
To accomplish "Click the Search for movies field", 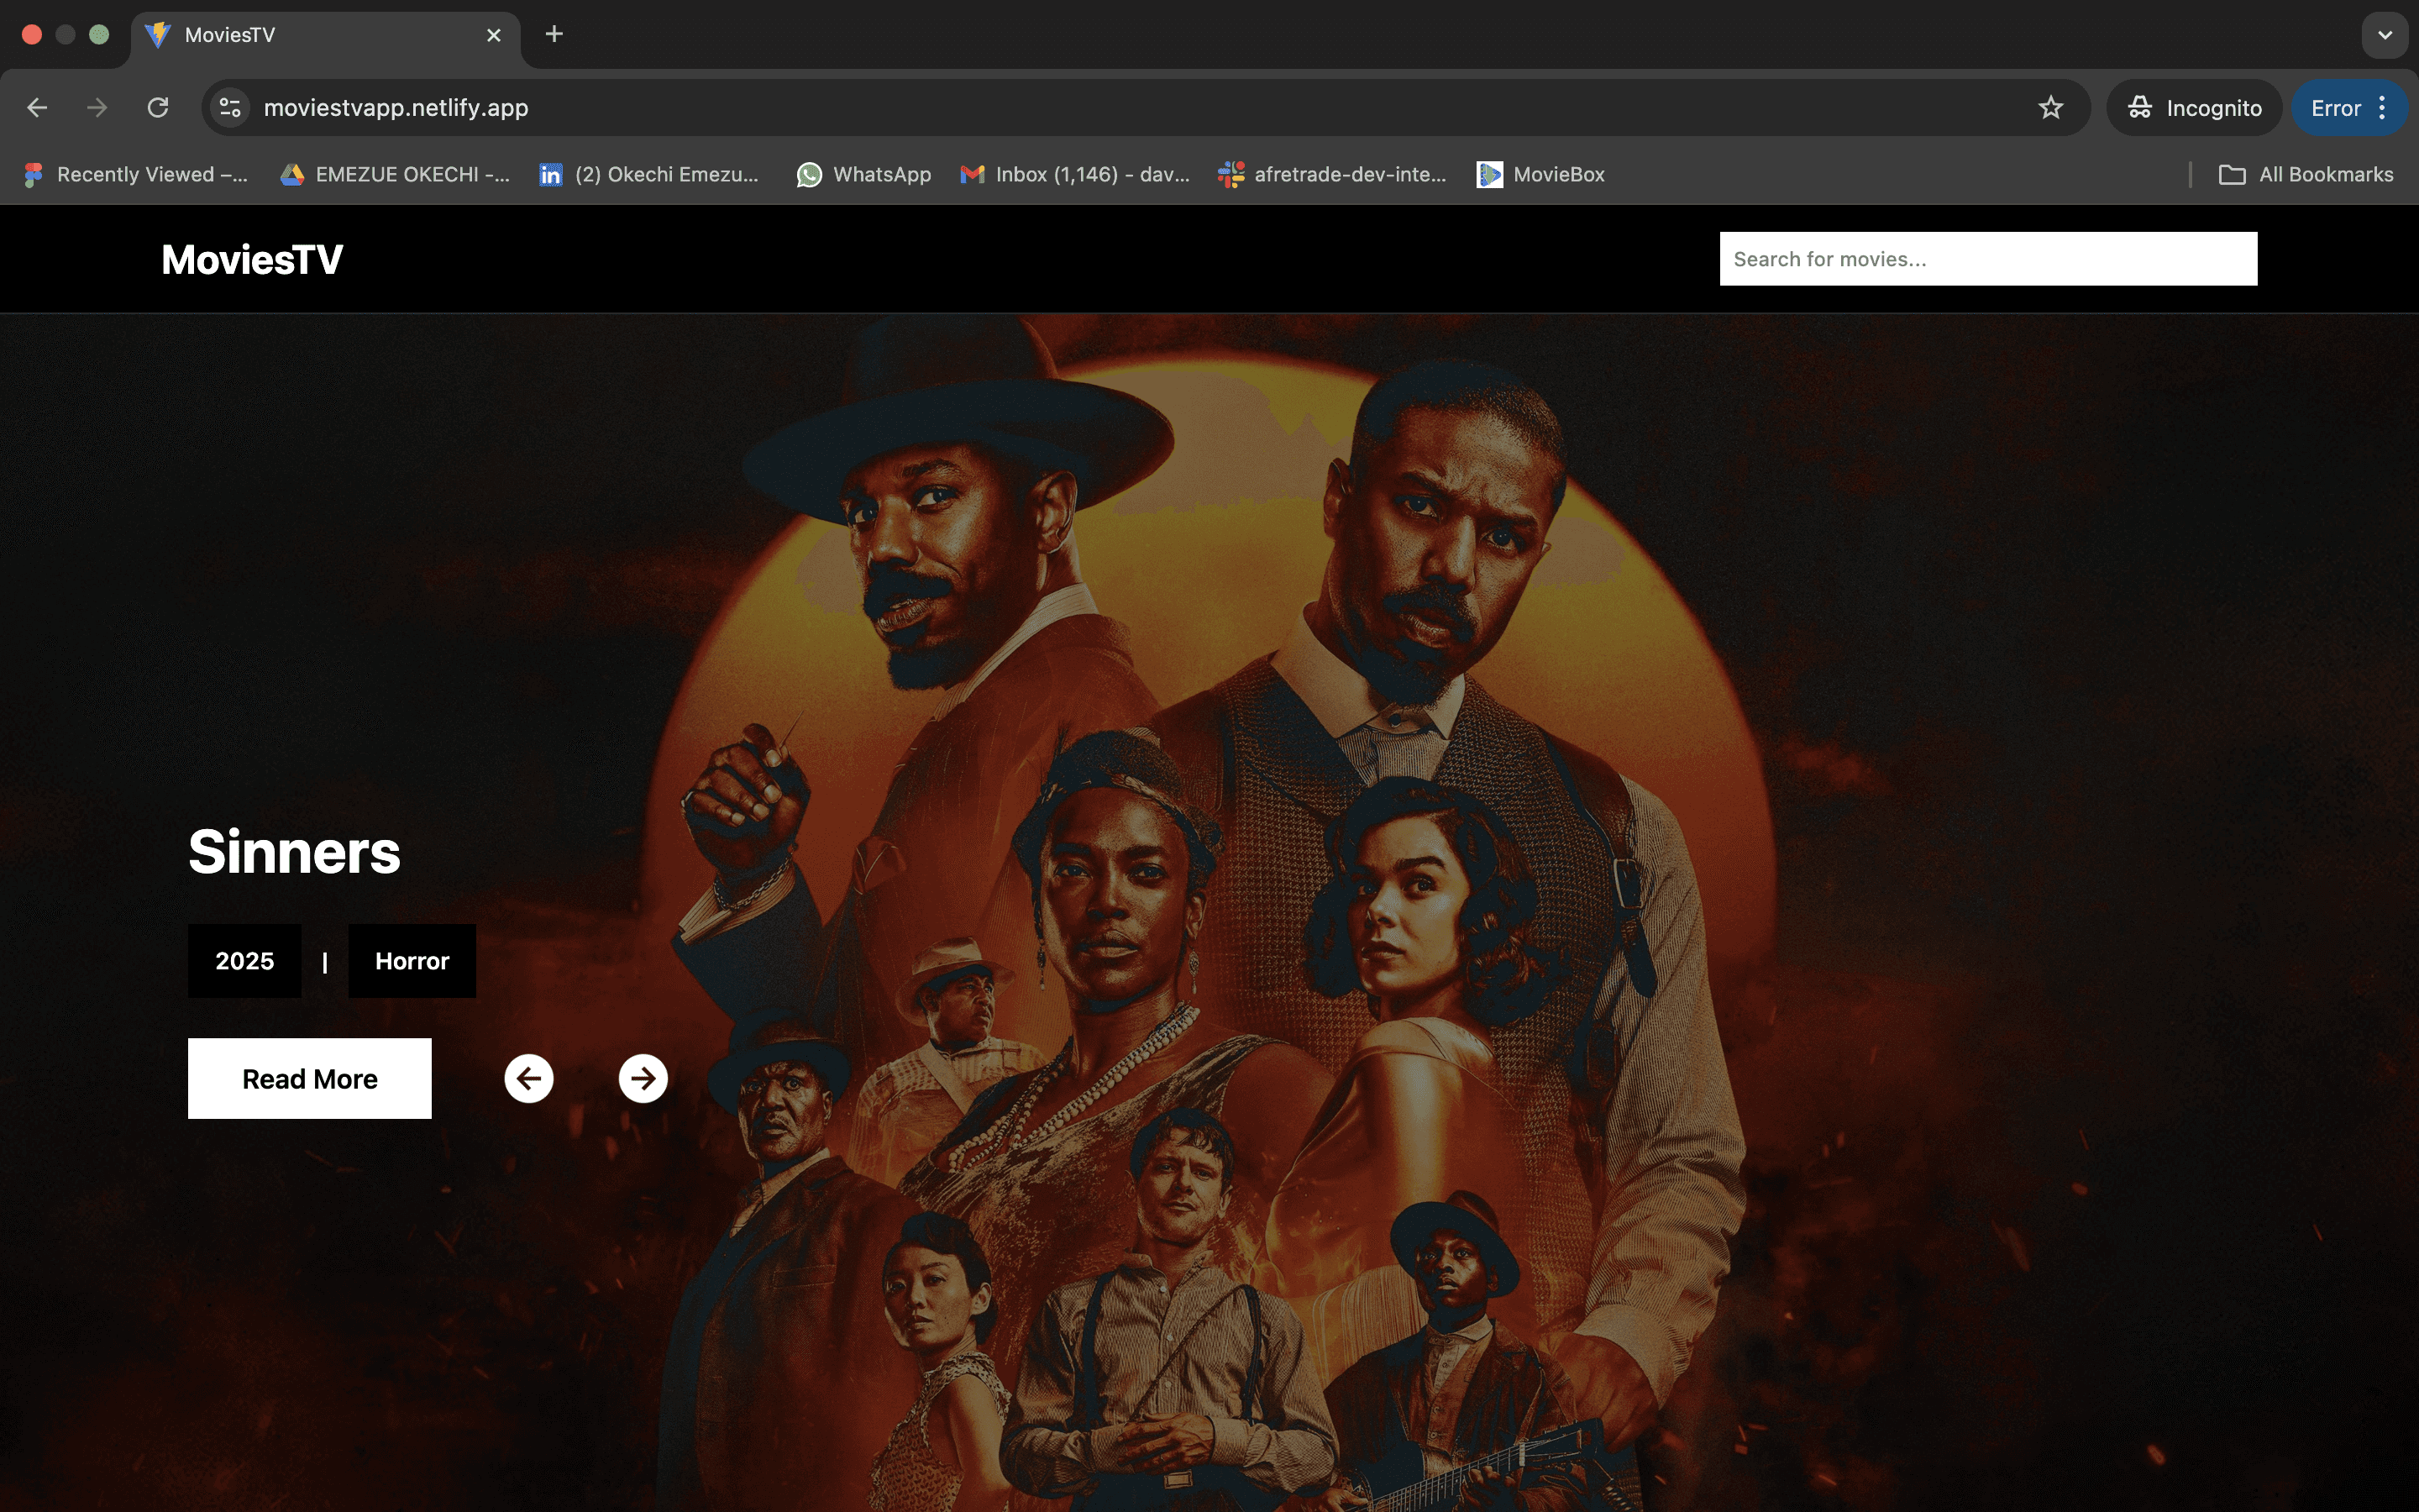I will (1987, 259).
